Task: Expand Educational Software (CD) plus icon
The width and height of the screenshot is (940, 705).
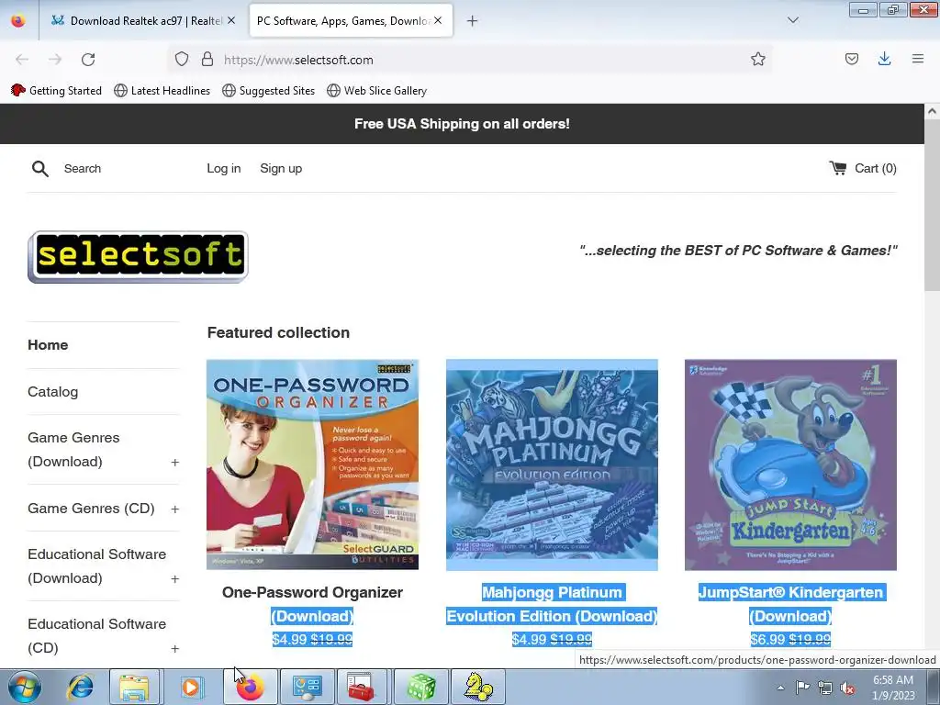Action: point(174,649)
